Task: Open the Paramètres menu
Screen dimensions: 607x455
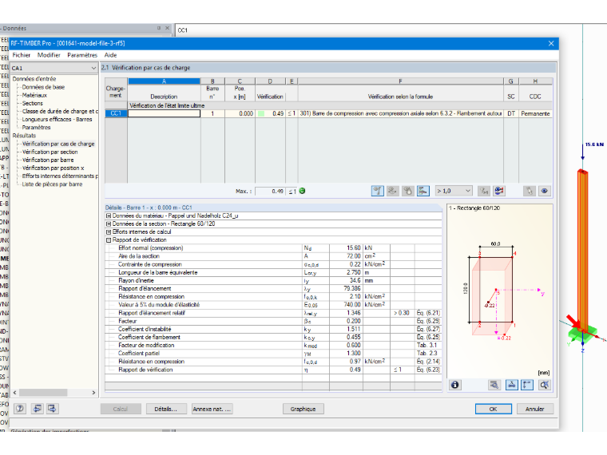Action: coord(82,55)
